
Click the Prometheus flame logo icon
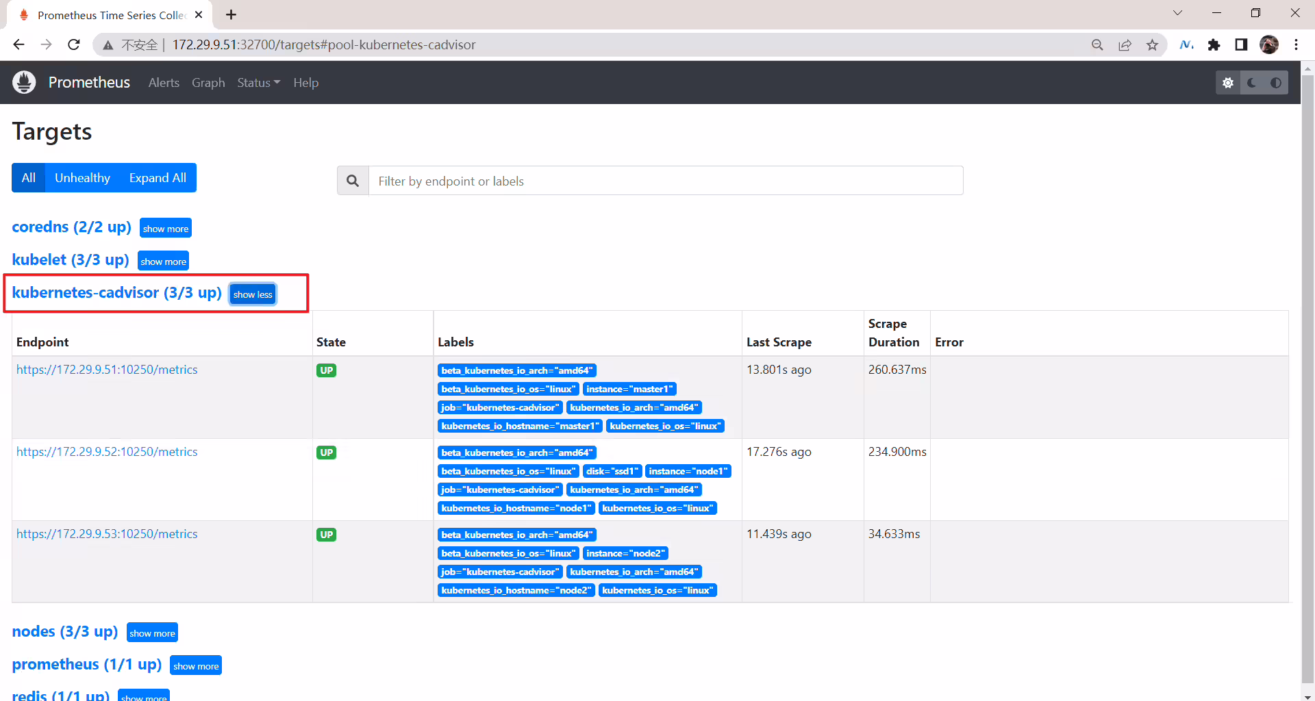click(24, 82)
